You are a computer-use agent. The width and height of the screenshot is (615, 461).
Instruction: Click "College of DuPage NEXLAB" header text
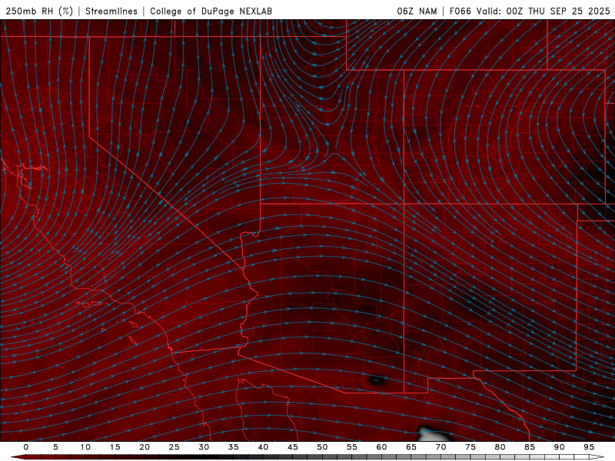click(x=211, y=11)
